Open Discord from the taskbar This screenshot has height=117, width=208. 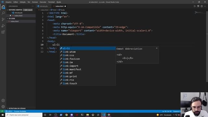click(71, 115)
